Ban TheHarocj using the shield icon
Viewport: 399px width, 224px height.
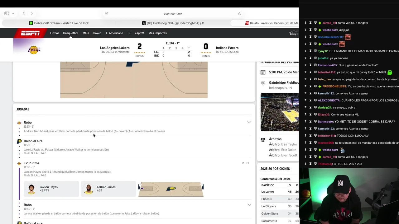pos(315,164)
